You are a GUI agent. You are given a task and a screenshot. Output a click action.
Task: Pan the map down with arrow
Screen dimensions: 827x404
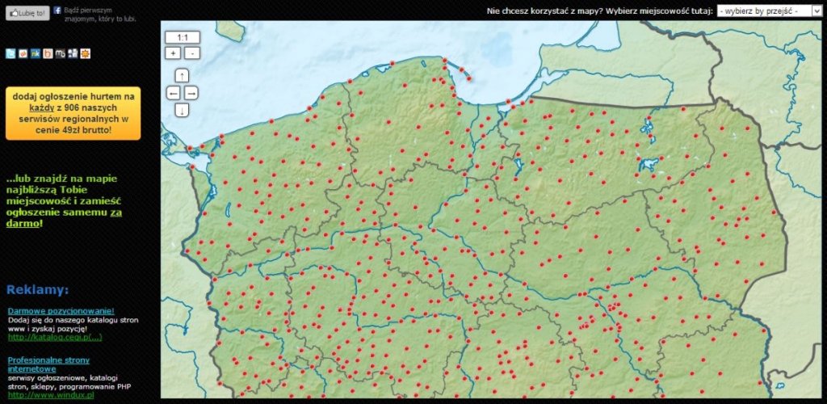tap(182, 110)
